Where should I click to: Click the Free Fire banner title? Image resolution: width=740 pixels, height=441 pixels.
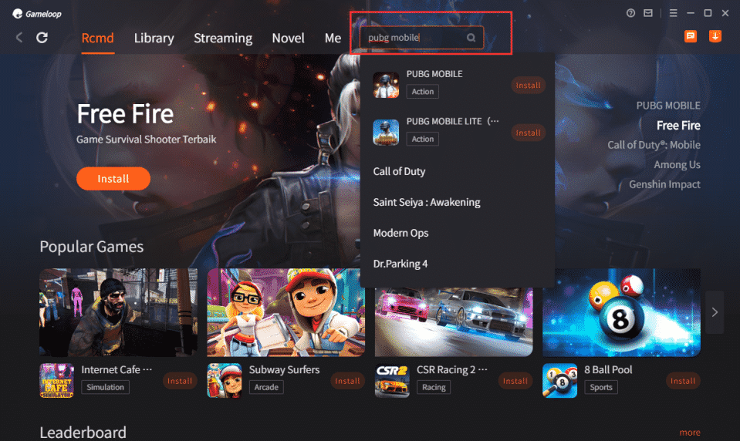point(125,114)
